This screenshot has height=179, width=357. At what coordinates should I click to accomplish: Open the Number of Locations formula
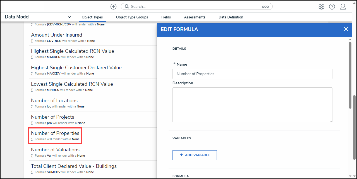click(x=54, y=101)
